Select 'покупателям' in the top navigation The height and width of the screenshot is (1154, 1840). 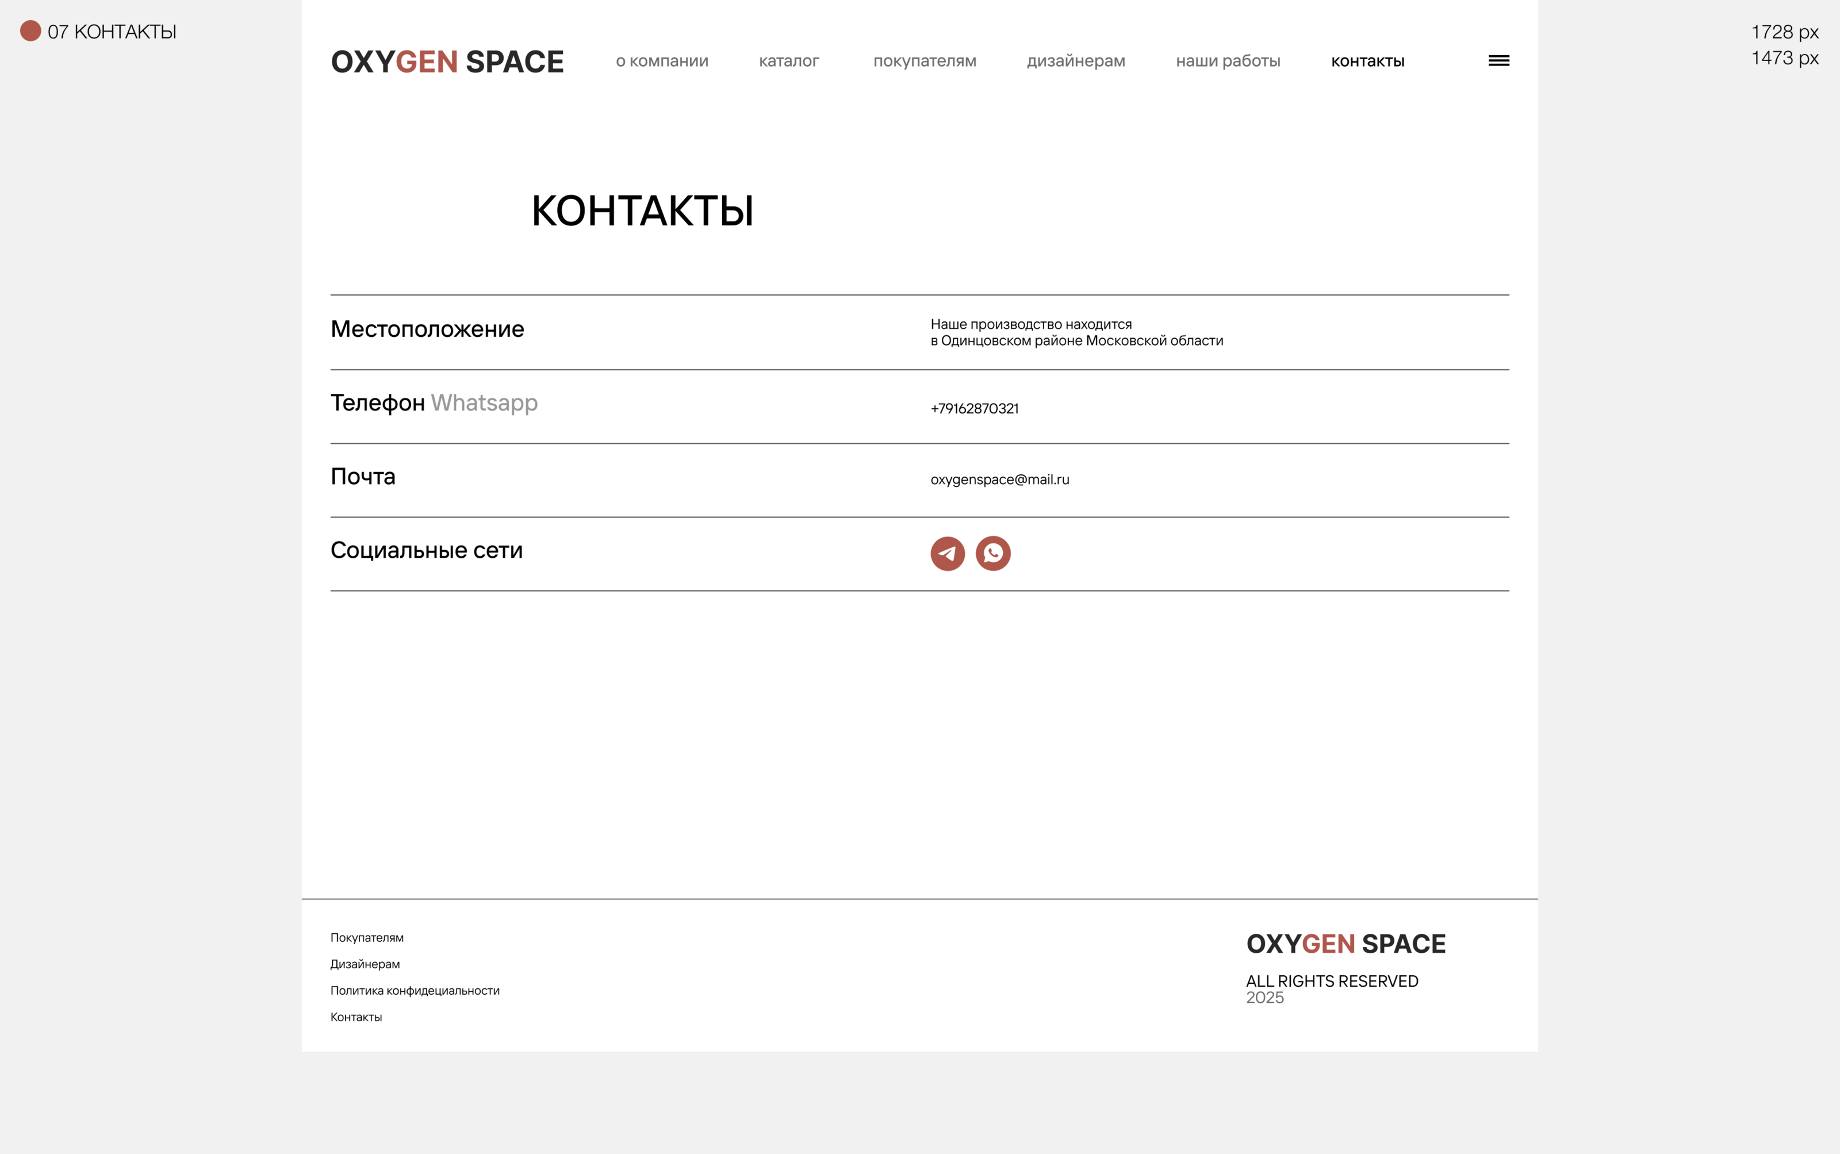tap(924, 61)
